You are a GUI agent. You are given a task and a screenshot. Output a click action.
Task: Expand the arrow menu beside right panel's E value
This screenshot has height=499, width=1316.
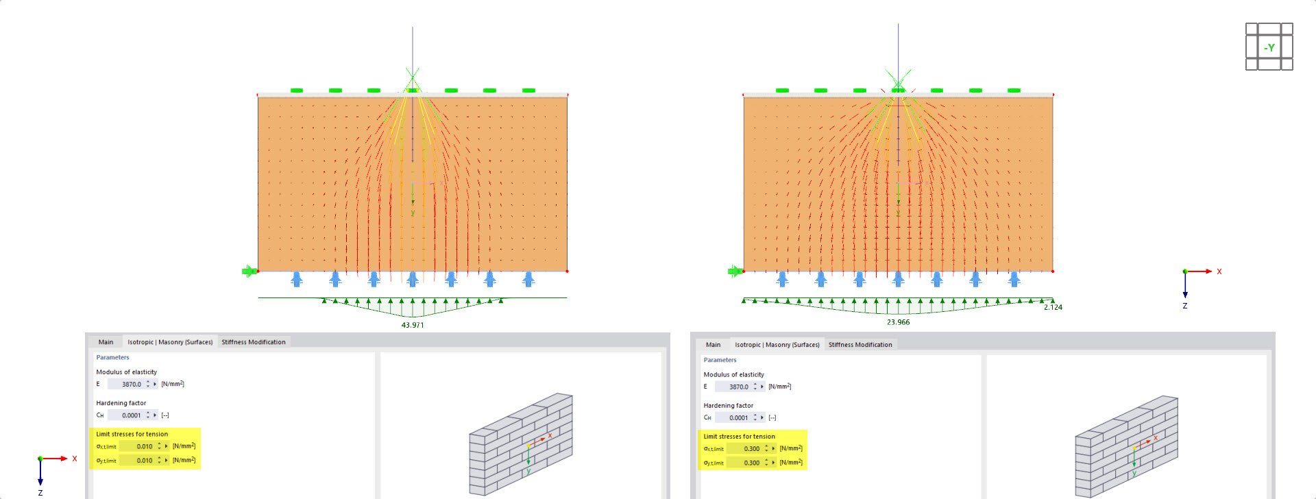pos(762,387)
